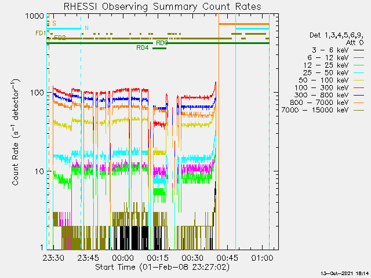Click the "Att 0" attenuator label

(x=354, y=43)
